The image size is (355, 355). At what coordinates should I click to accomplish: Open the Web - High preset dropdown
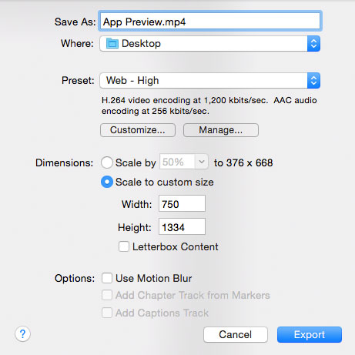coord(209,81)
